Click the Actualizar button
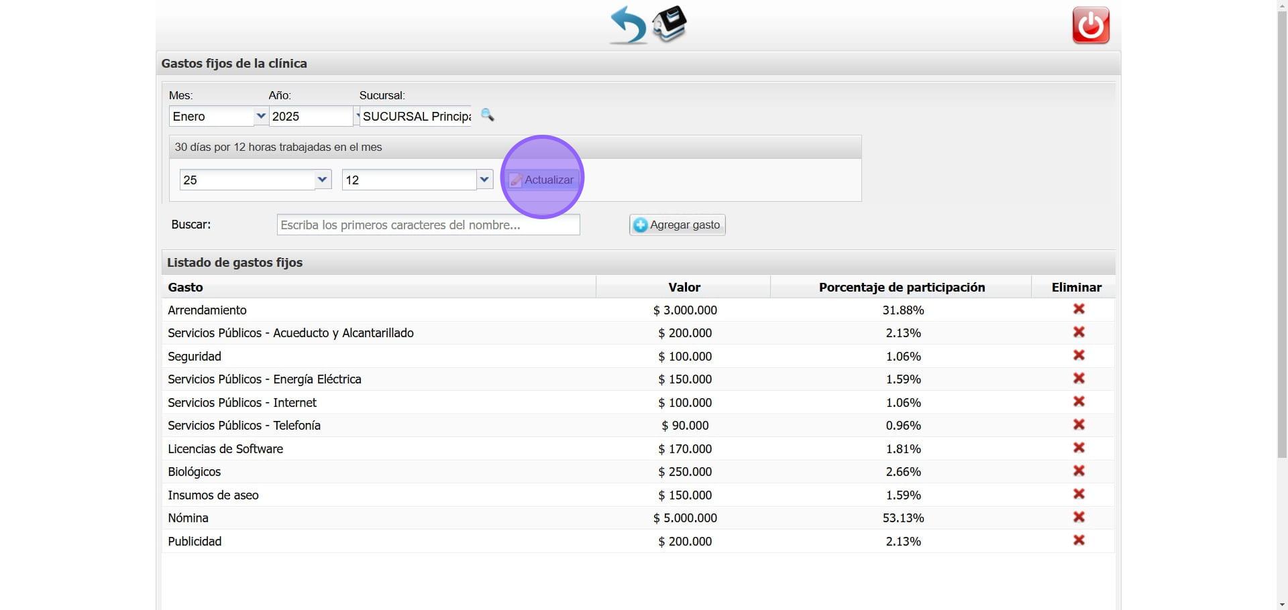Image resolution: width=1288 pixels, height=610 pixels. click(x=542, y=180)
